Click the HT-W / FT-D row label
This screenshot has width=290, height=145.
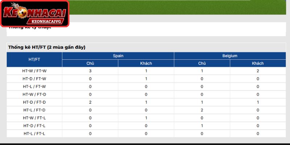[x=34, y=95]
